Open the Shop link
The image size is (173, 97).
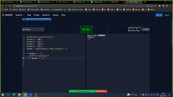click(x=63, y=15)
